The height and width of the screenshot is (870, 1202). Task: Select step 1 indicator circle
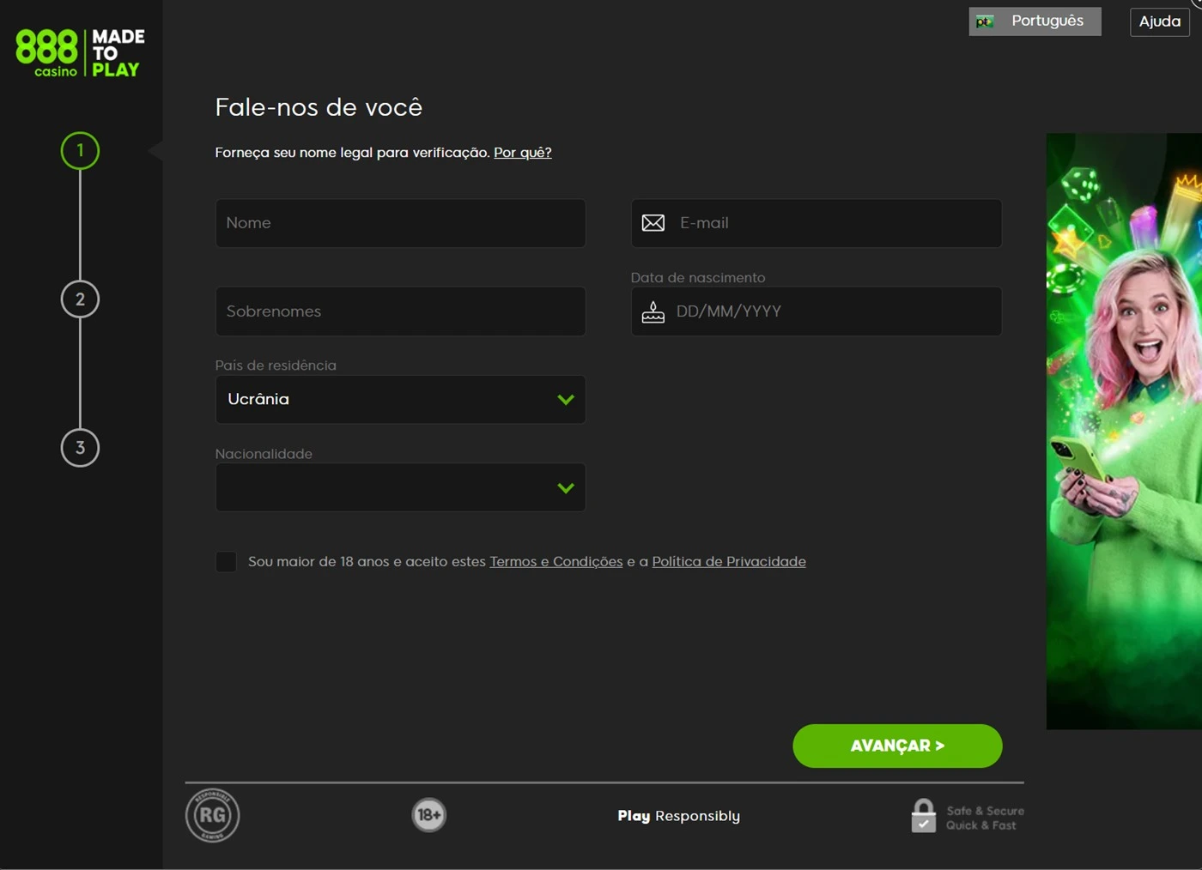click(x=80, y=150)
